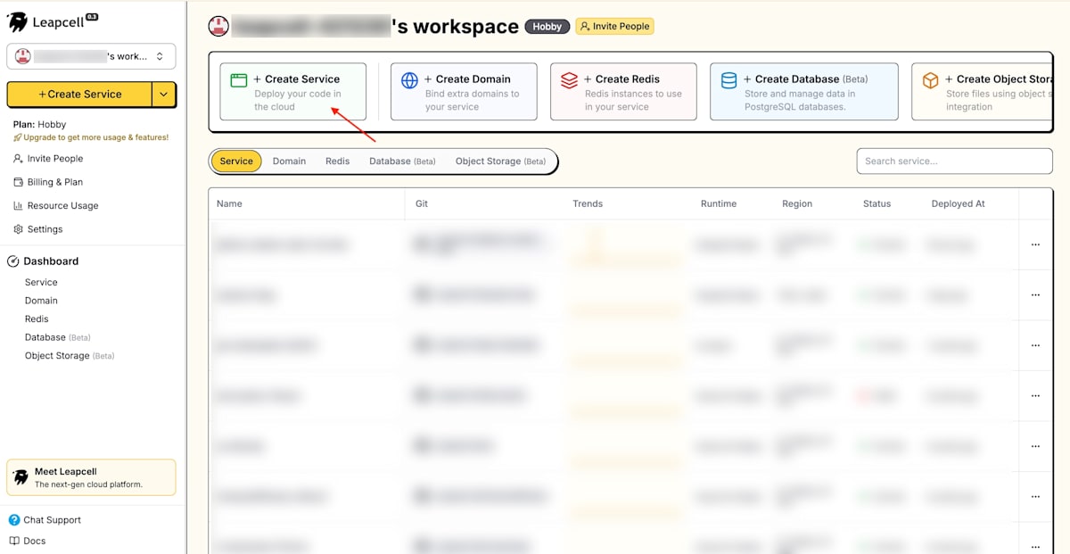Open the more-options menu of third service row
1070x554 pixels.
(x=1035, y=345)
